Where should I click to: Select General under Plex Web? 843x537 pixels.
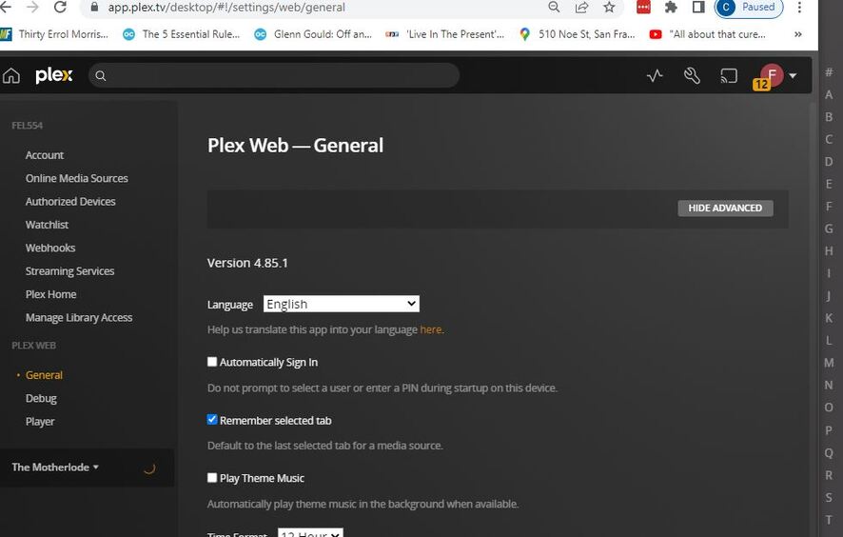click(44, 375)
